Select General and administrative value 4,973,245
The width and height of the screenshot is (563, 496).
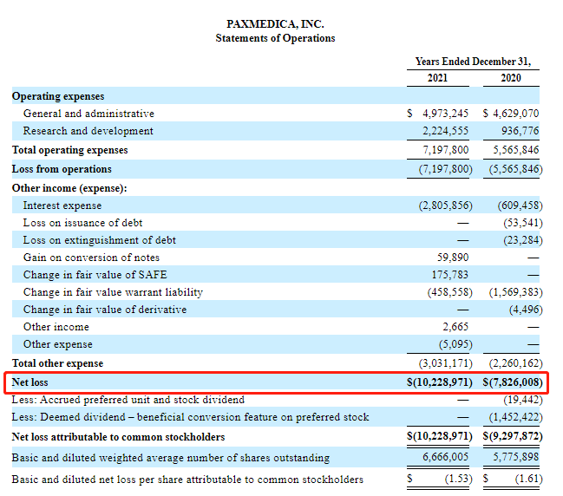tap(446, 114)
